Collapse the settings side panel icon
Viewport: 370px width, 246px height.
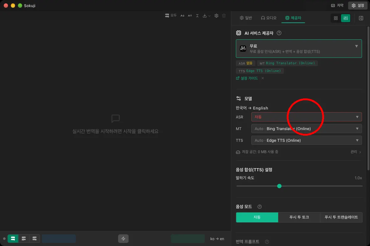pyautogui.click(x=361, y=18)
